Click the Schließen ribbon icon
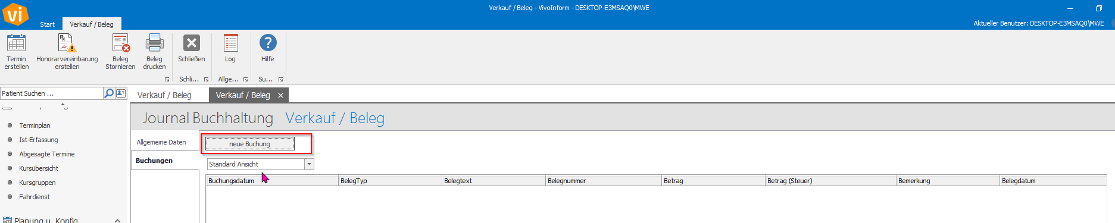 pyautogui.click(x=191, y=43)
